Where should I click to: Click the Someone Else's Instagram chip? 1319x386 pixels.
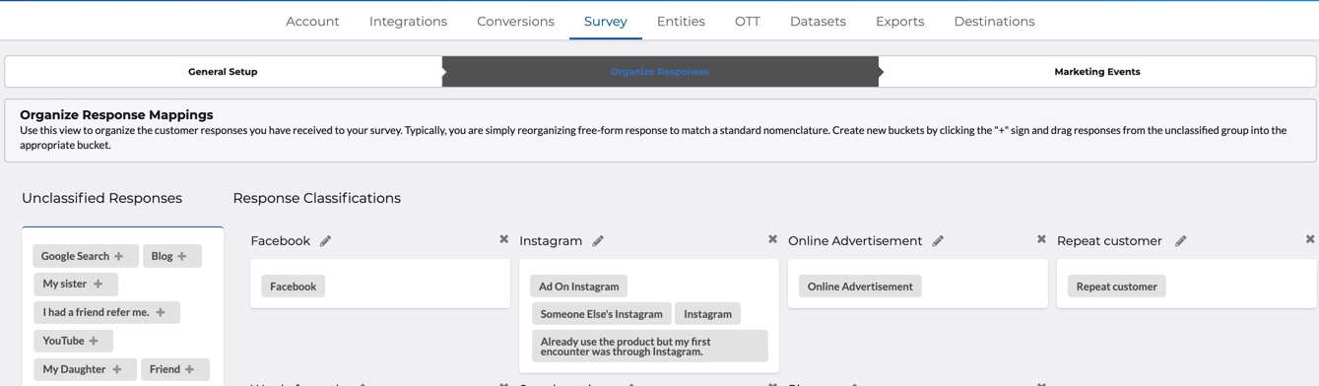[602, 314]
